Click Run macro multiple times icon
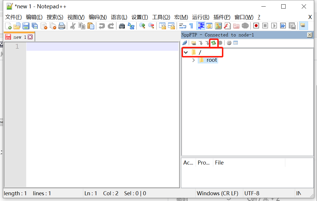 pos(283,26)
